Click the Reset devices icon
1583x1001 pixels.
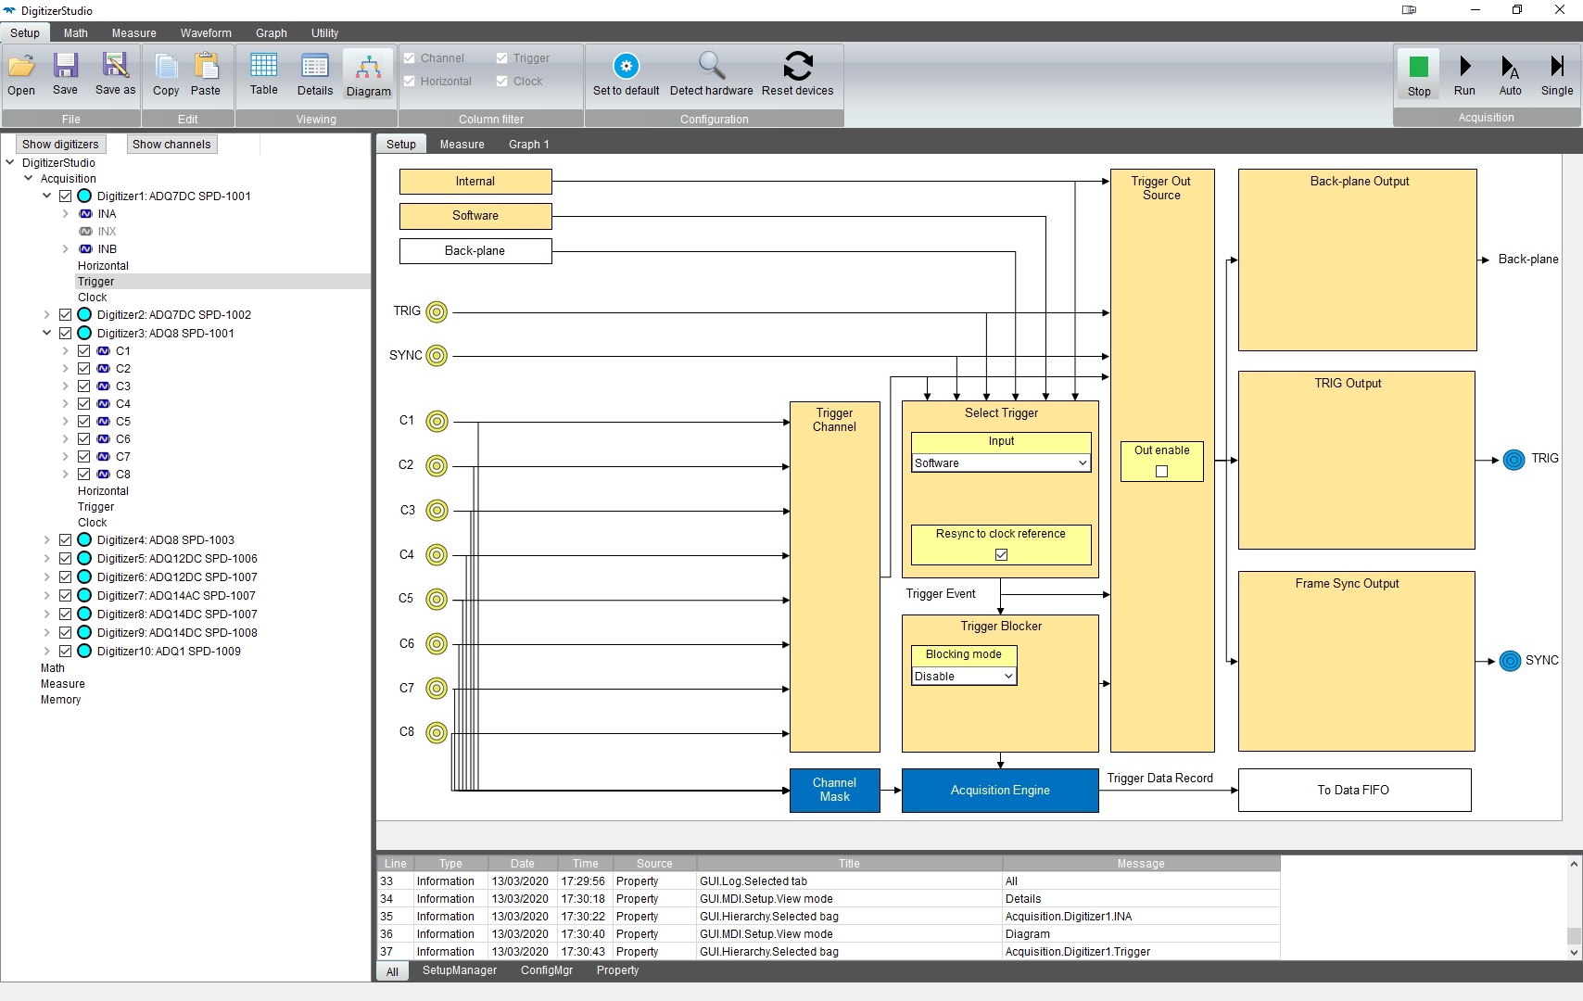[797, 67]
